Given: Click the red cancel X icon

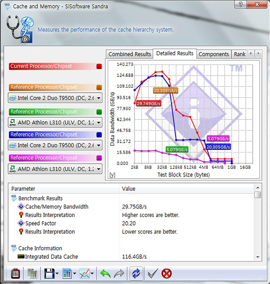Looking at the screenshot, I should (x=166, y=274).
